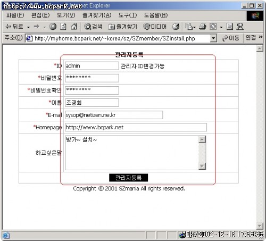Click the textarea scroll down arrow
Screen dimensions: 266x241
(202, 166)
